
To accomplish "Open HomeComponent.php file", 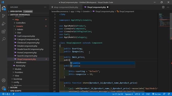I will [27, 53].
